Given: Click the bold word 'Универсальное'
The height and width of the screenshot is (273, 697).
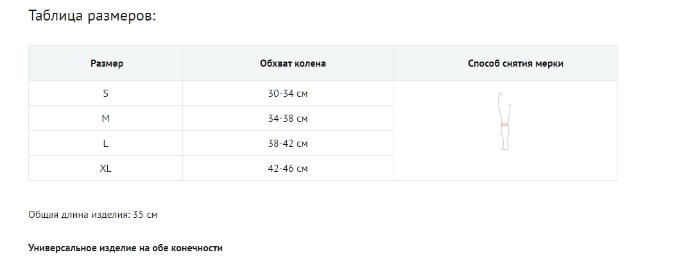Looking at the screenshot, I should [x=58, y=248].
